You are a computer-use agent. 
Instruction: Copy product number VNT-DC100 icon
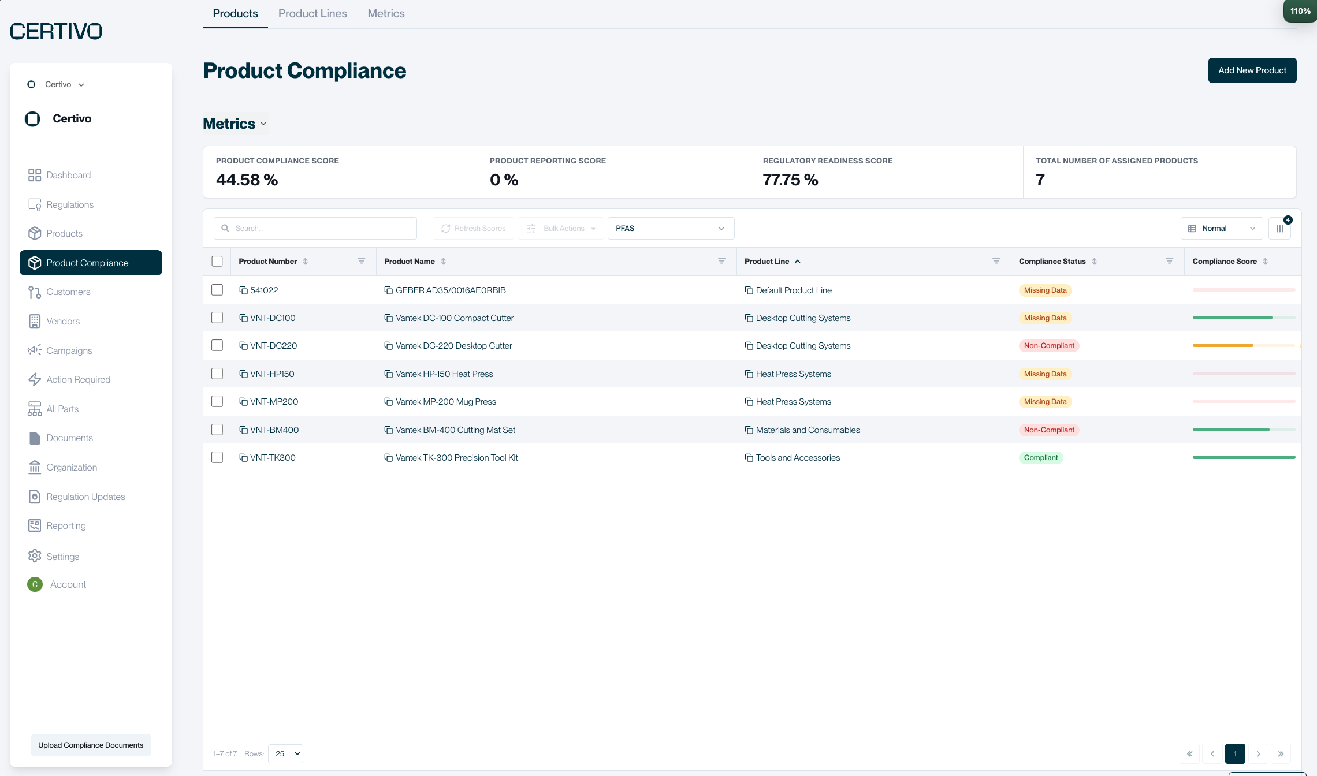click(x=243, y=318)
